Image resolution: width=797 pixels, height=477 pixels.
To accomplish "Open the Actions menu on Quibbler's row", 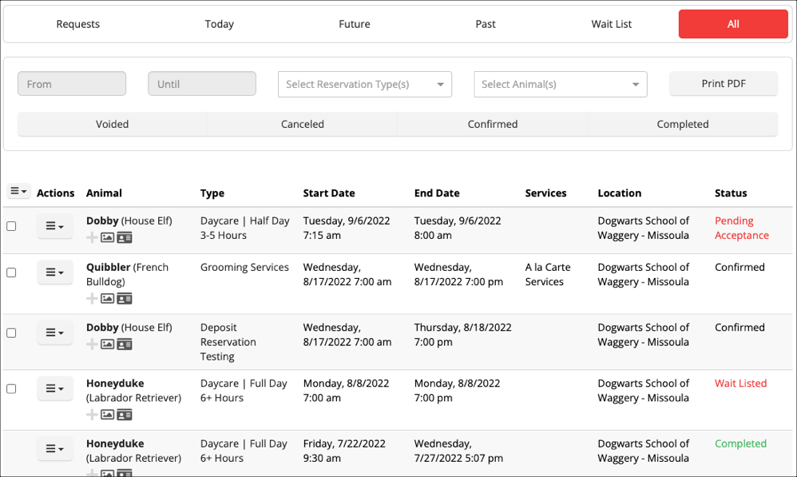I will [x=54, y=272].
